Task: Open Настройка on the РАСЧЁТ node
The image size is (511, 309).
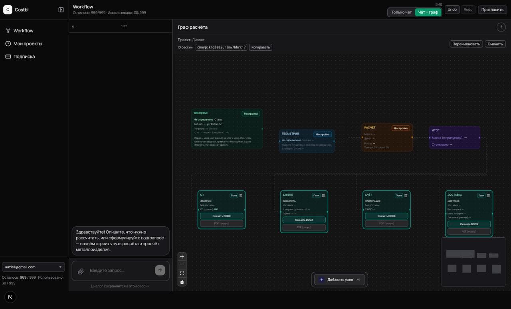Action: (400, 128)
